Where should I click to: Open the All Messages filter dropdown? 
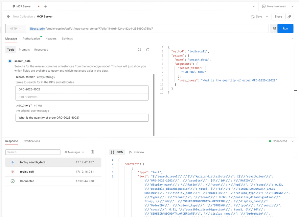pyautogui.click(x=74, y=152)
